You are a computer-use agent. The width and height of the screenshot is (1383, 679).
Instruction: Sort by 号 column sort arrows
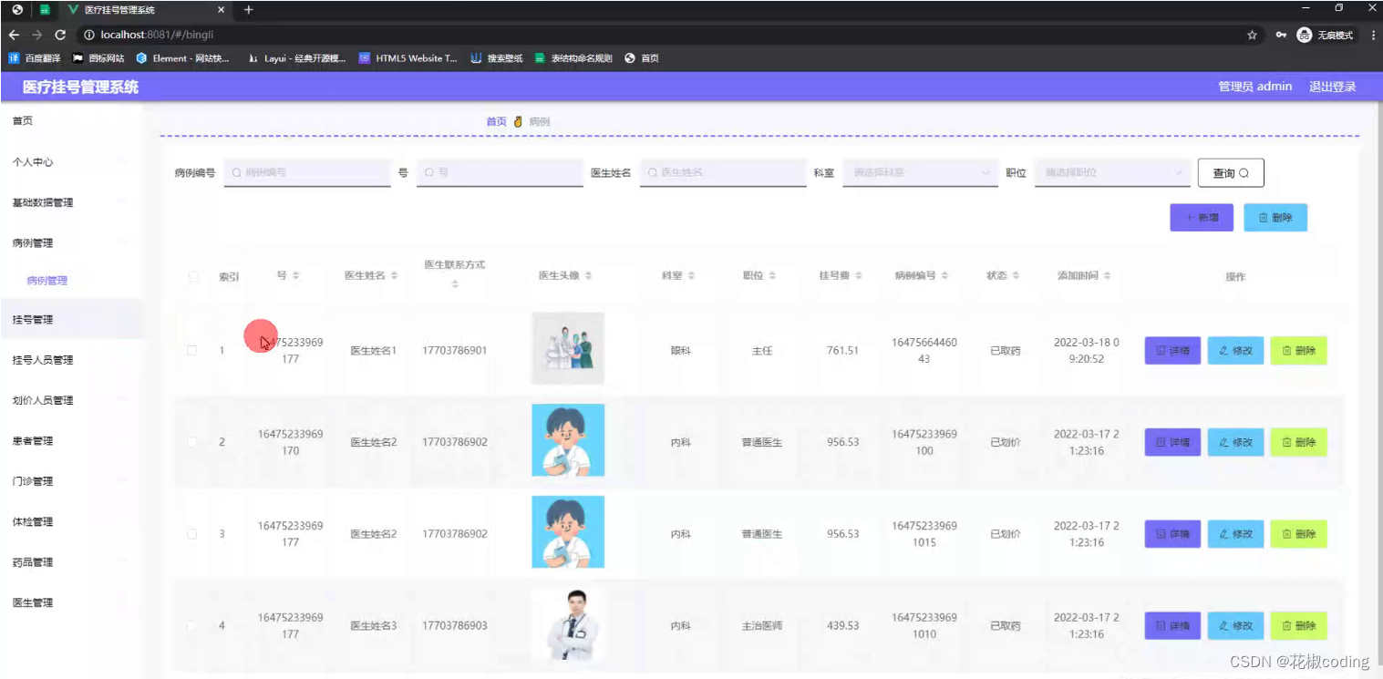296,275
